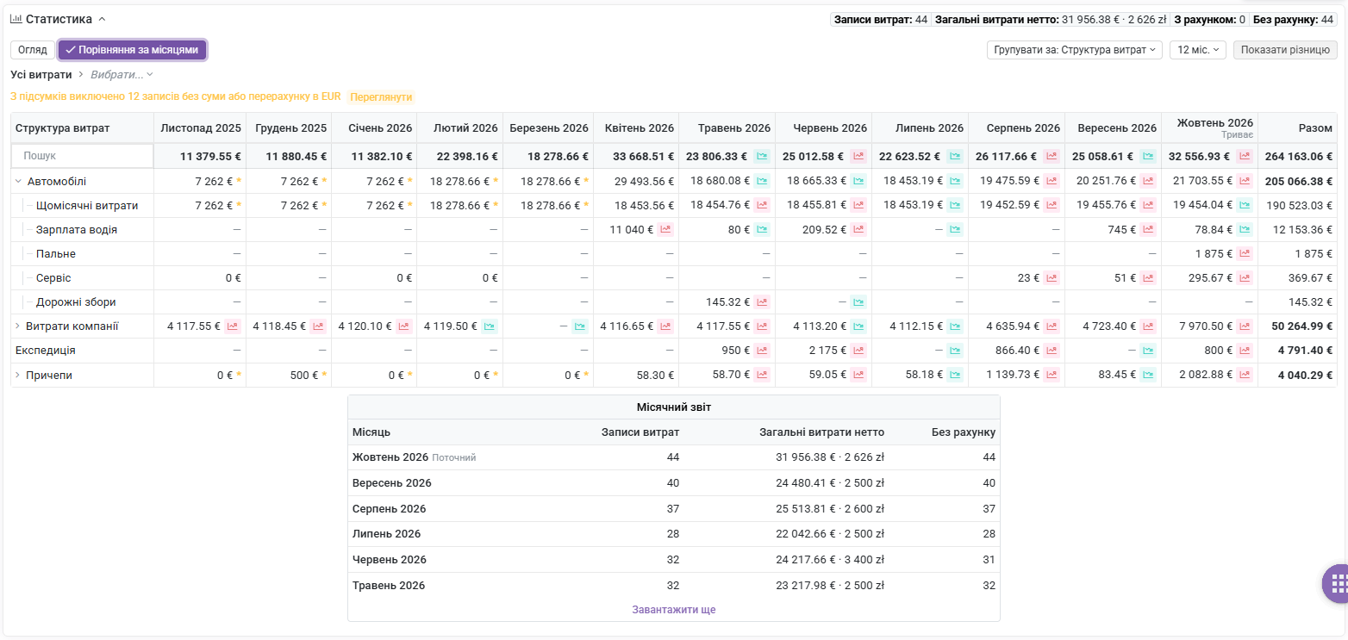Collapse the Статистика panel chevron
1348x640 pixels.
click(102, 19)
